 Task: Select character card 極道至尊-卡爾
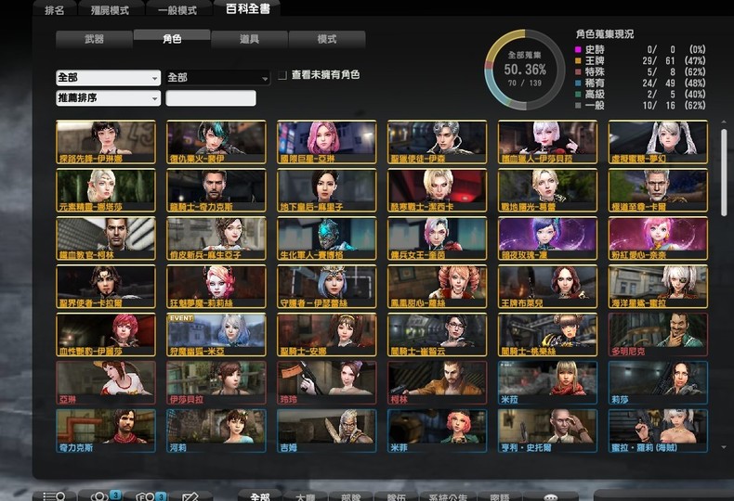coord(658,190)
